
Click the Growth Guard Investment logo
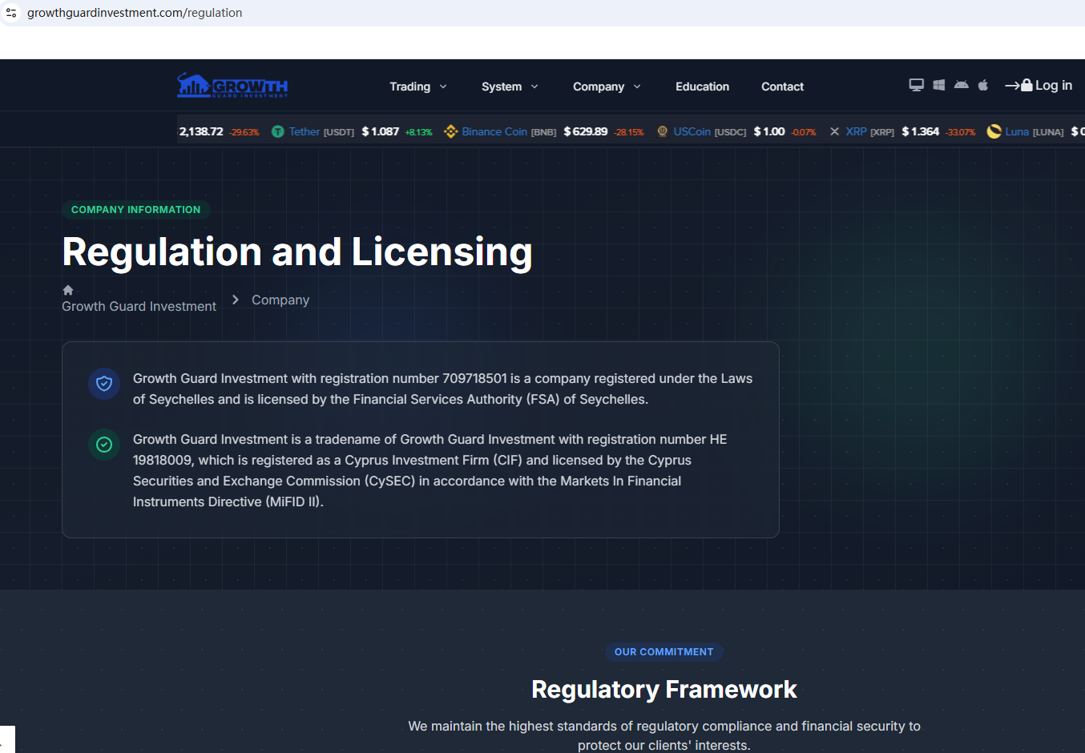click(232, 86)
